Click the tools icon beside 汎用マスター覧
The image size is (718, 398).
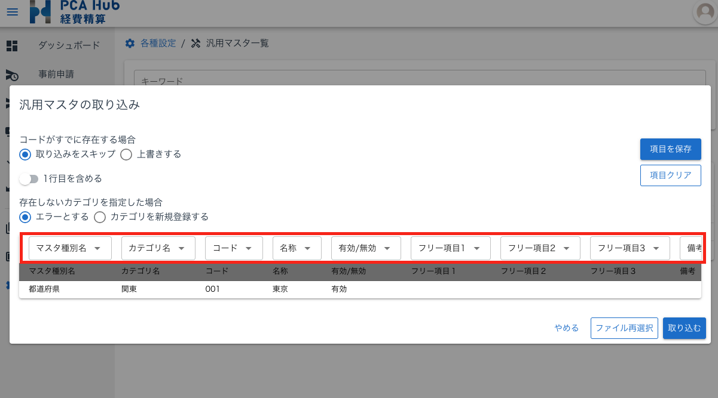coord(195,43)
